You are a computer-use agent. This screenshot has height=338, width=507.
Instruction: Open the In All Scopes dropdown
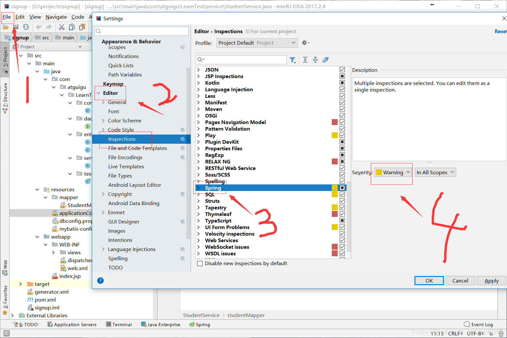coord(435,172)
